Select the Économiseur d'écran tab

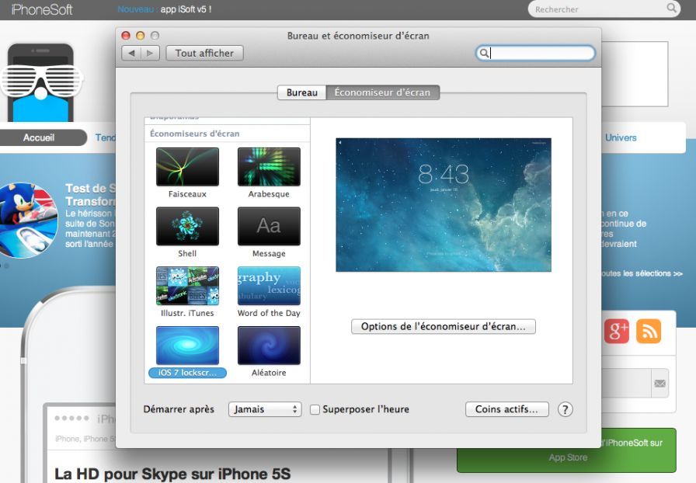point(383,92)
